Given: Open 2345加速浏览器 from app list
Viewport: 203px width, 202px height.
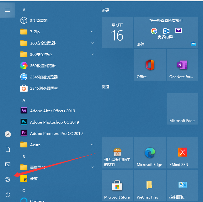Looking at the screenshot, I should pos(44,77).
